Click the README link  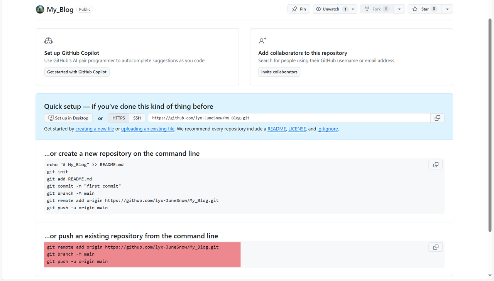click(277, 129)
